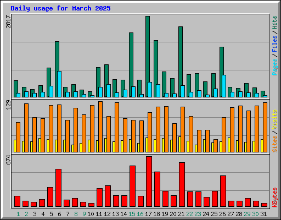Viewport: 281px width, 220px height.
Task: Select day 12 on the date axis
Action: [x=107, y=214]
